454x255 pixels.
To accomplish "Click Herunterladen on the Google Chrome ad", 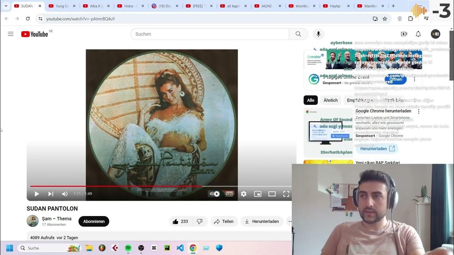I will (377, 149).
